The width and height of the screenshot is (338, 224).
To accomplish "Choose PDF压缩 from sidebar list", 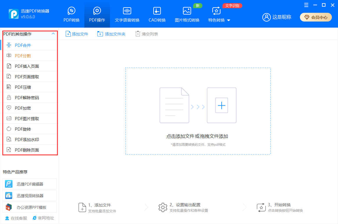I will pyautogui.click(x=23, y=87).
